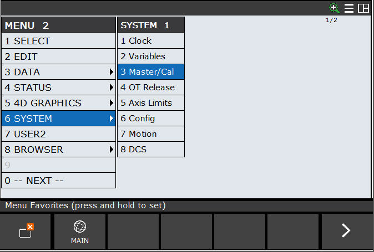
Task: Click the close-window icon in favorites bar
Action: (27, 232)
